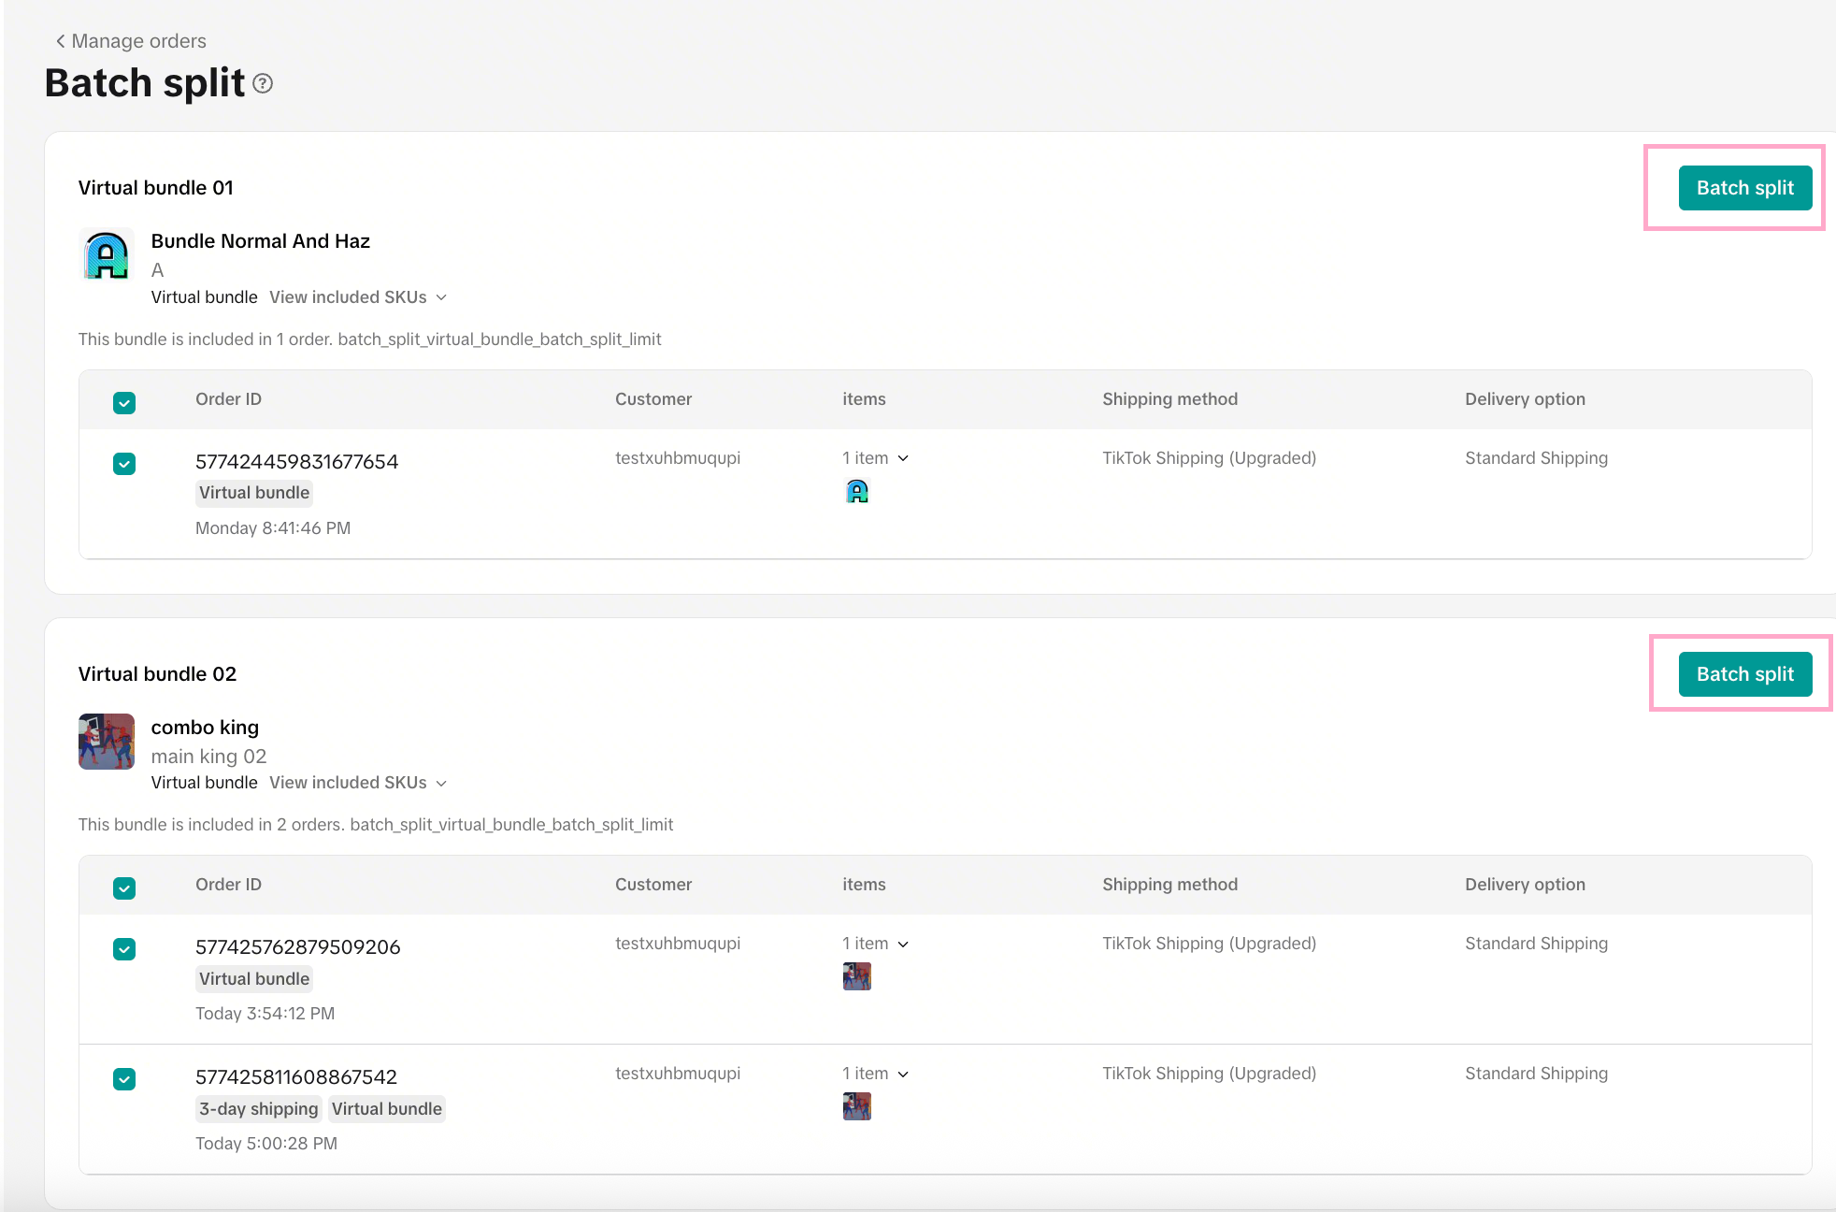Viewport: 1836px width, 1212px height.
Task: Click item thumbnail in order 577425762879509206
Action: coord(857,976)
